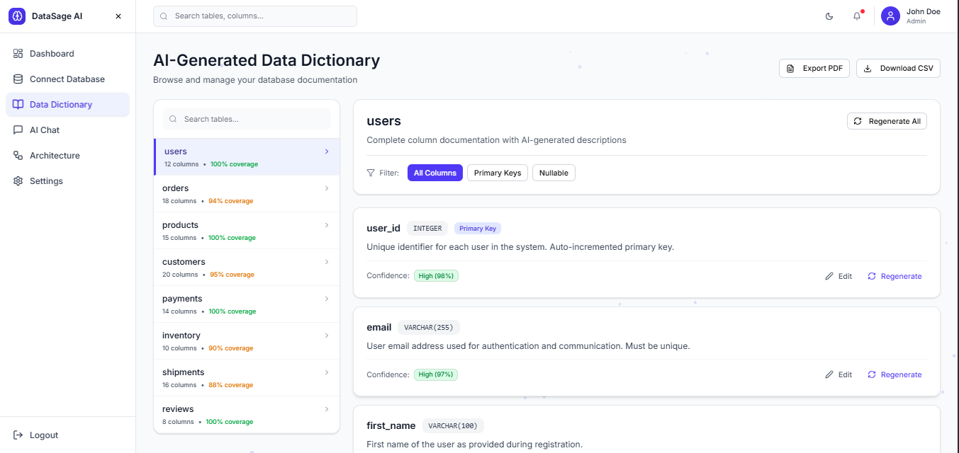Screen dimensions: 959x453
Task: Select the orders table name
Action: 175,188
